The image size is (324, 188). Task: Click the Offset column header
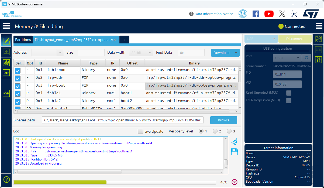(x=132, y=63)
